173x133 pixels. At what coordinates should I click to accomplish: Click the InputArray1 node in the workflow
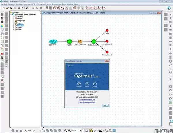(x=53, y=42)
